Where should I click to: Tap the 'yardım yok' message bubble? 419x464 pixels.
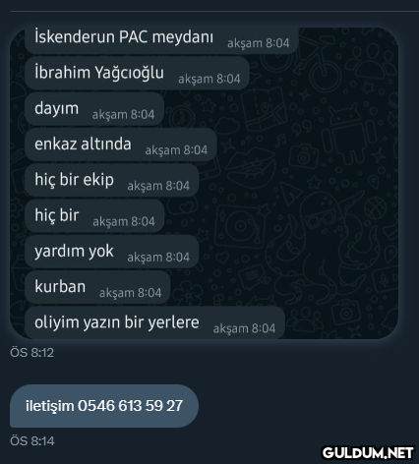click(x=112, y=252)
